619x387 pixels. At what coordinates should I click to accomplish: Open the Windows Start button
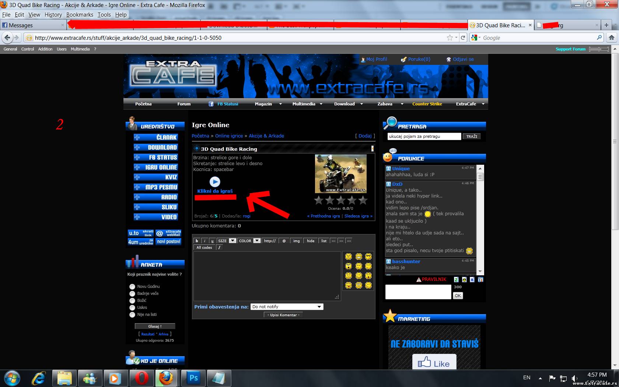12,378
